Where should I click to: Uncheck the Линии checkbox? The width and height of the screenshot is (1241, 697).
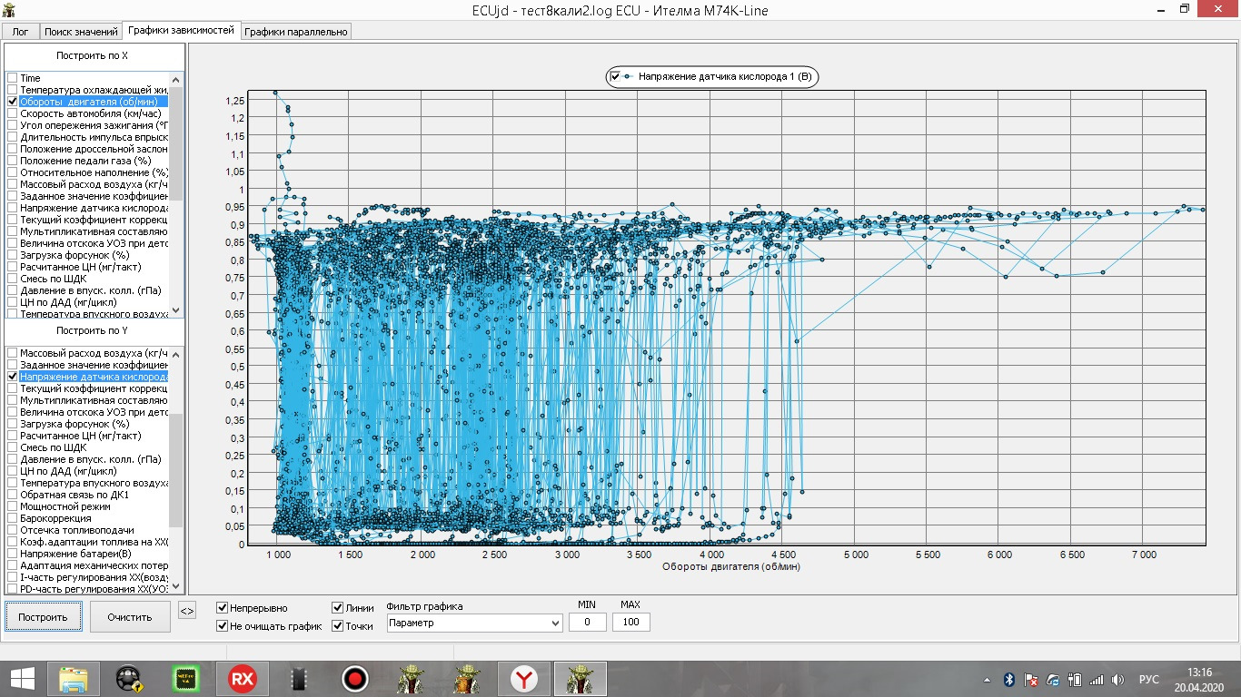click(x=338, y=608)
